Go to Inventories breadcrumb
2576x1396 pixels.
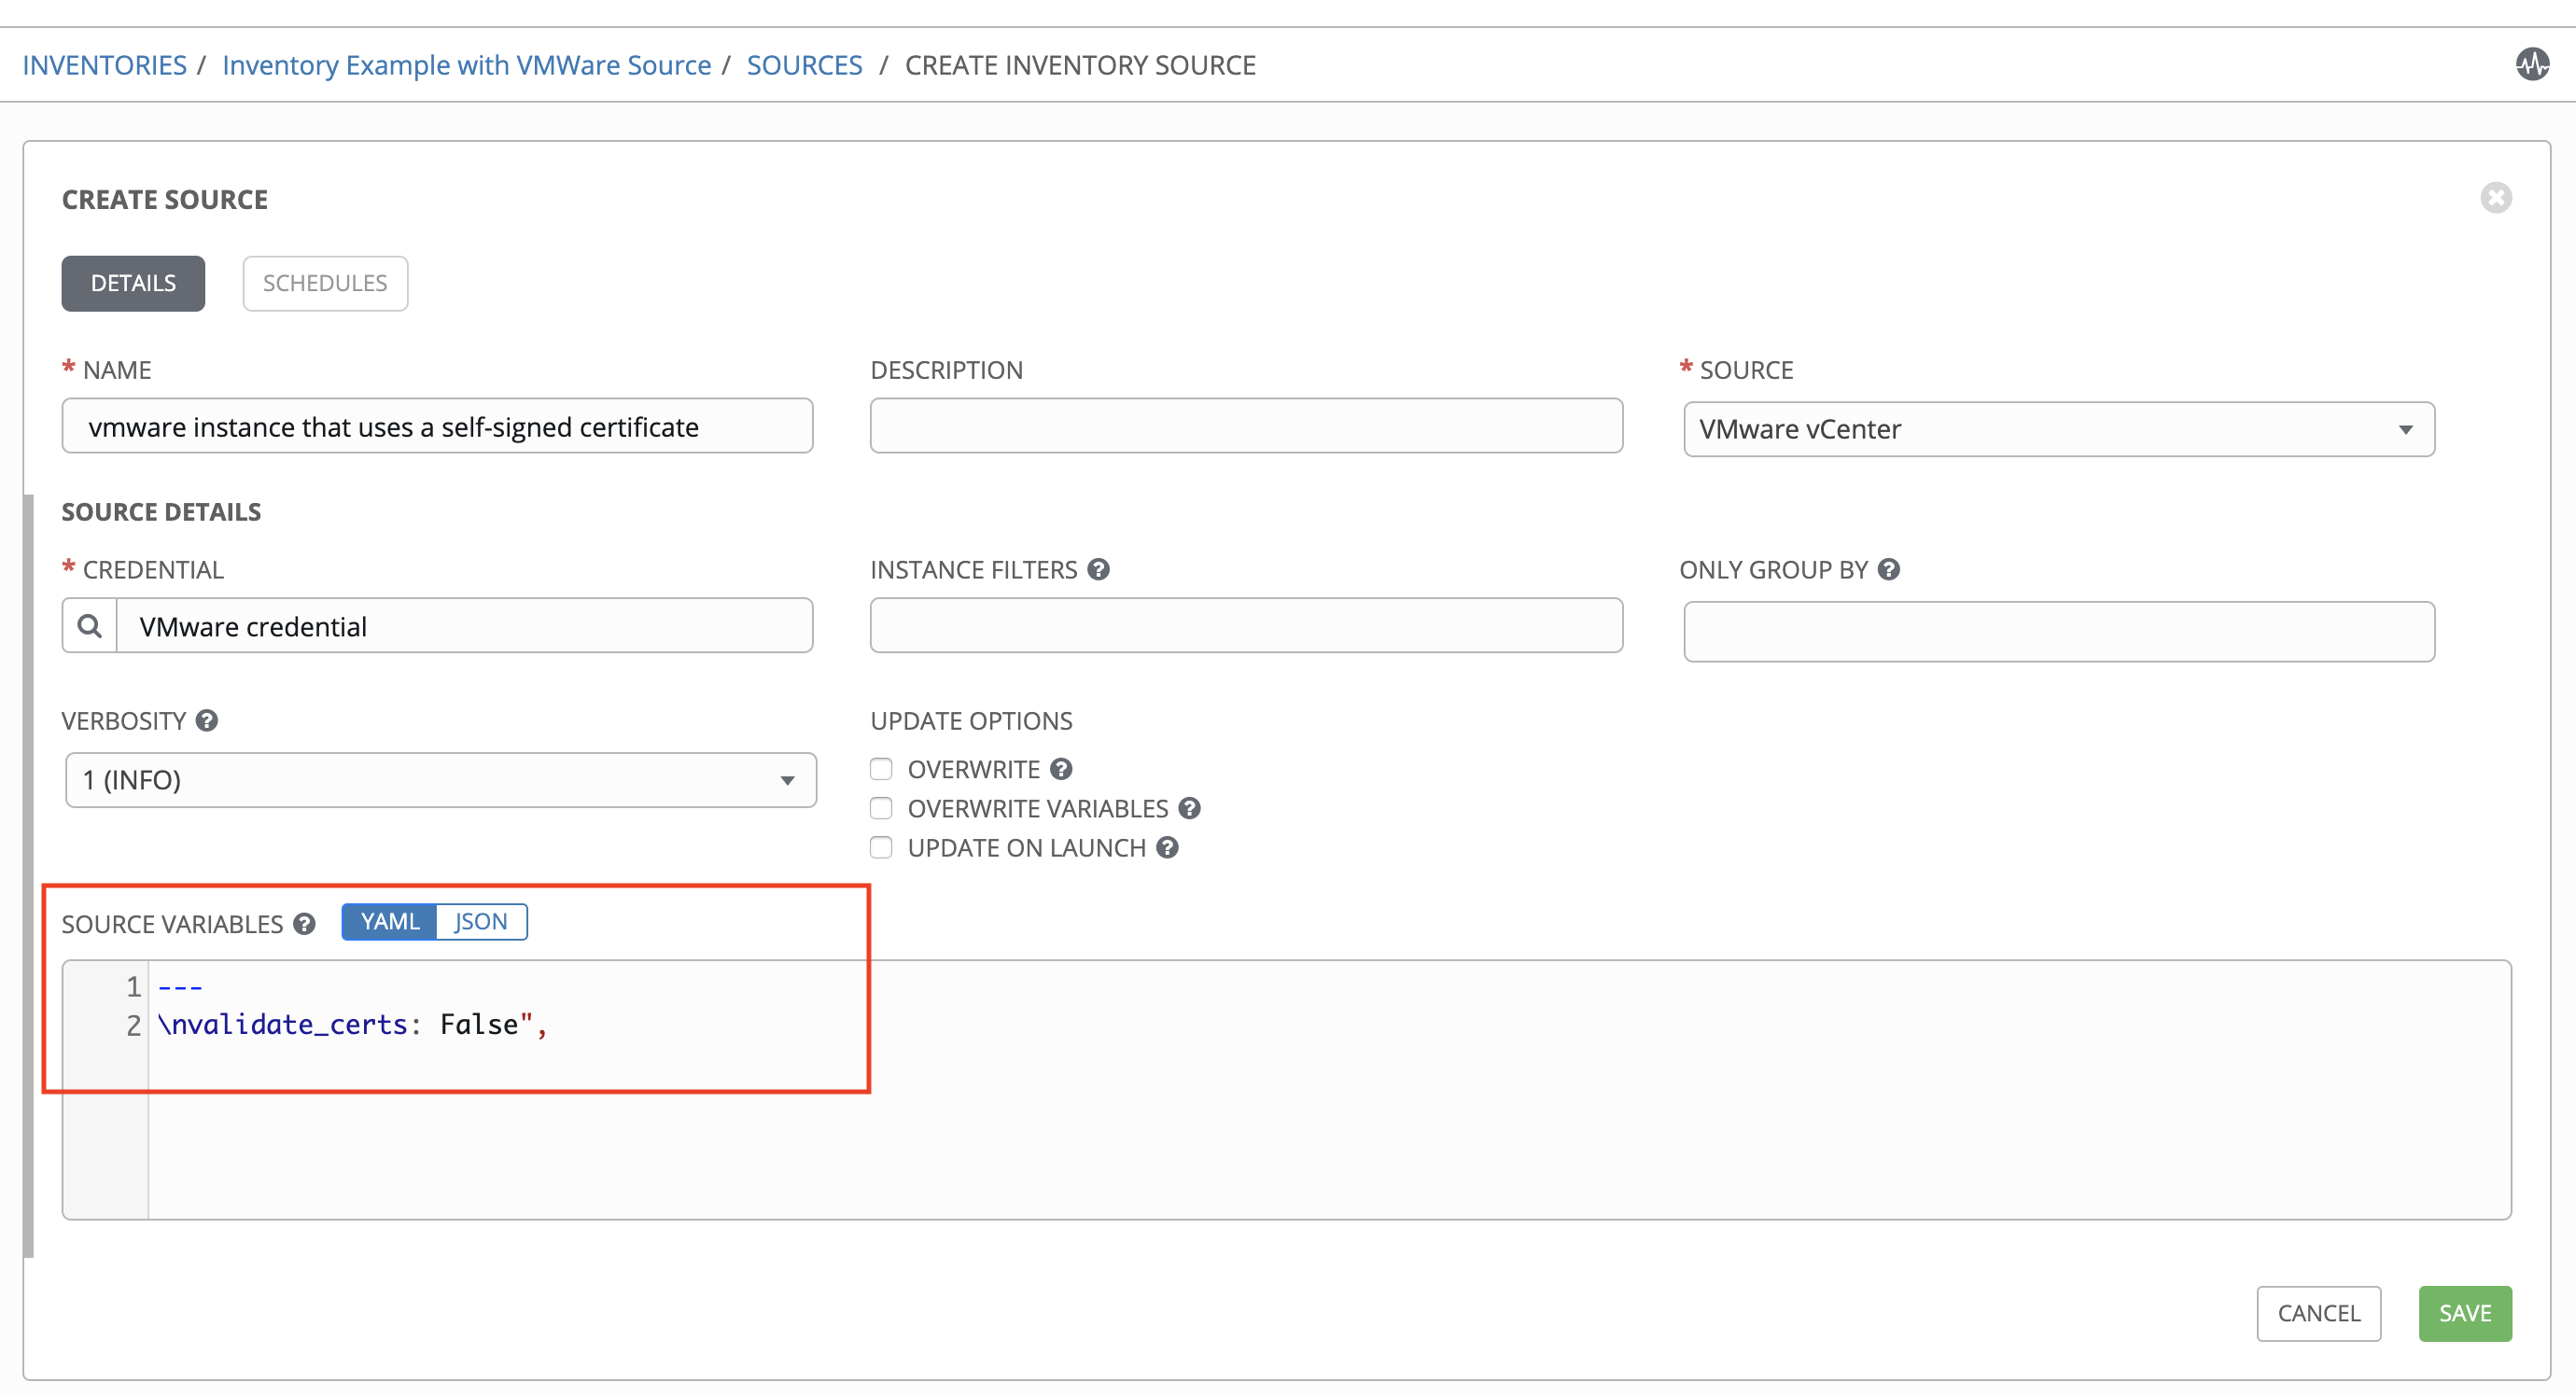105,65
